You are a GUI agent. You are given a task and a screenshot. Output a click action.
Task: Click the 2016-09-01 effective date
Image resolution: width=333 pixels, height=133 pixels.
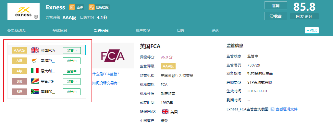(x=257, y=91)
